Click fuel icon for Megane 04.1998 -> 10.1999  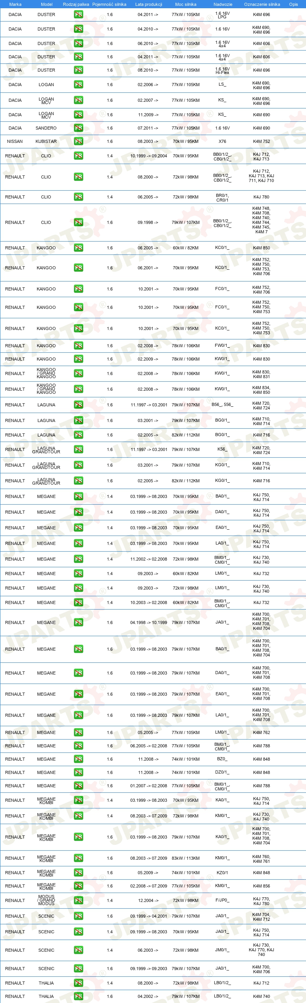tap(78, 622)
